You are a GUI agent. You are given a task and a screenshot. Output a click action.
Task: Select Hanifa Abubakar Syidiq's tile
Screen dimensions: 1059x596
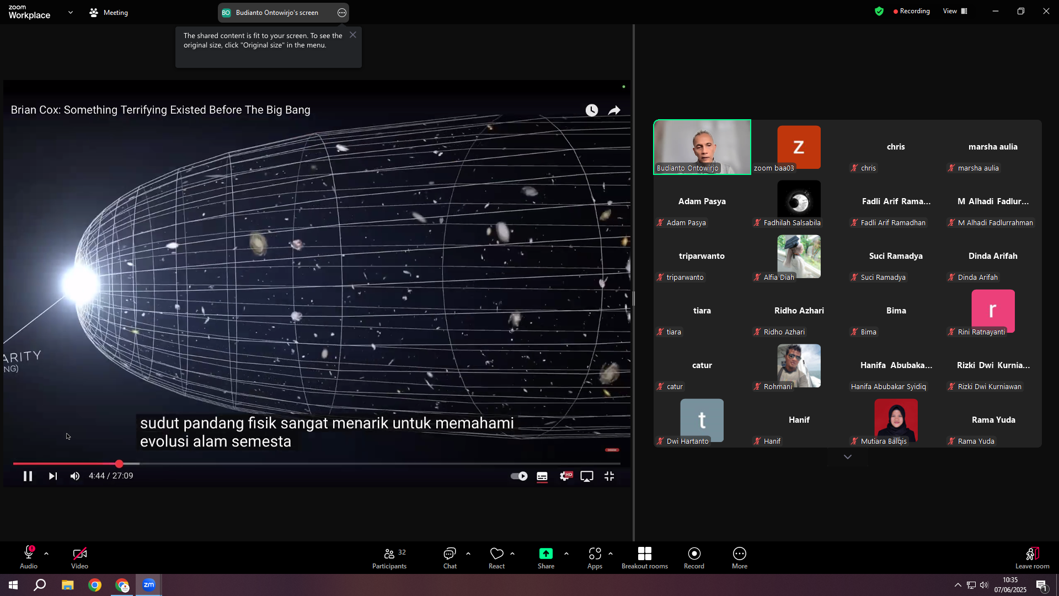(x=896, y=366)
